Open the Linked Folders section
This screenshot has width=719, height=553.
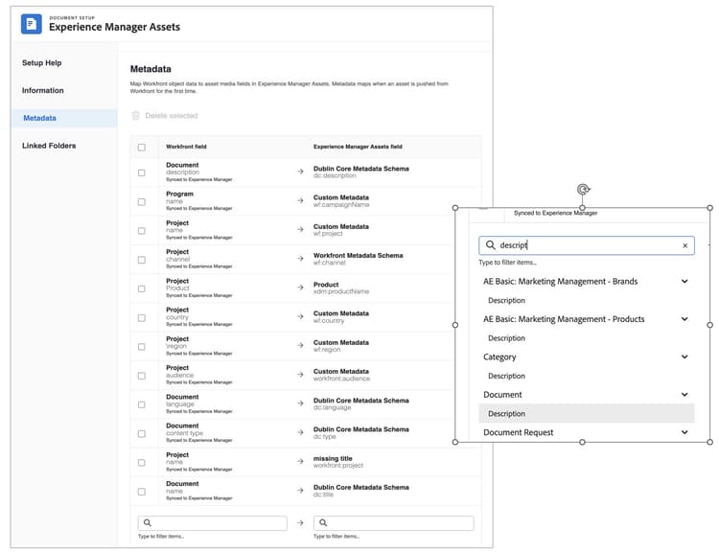[49, 146]
